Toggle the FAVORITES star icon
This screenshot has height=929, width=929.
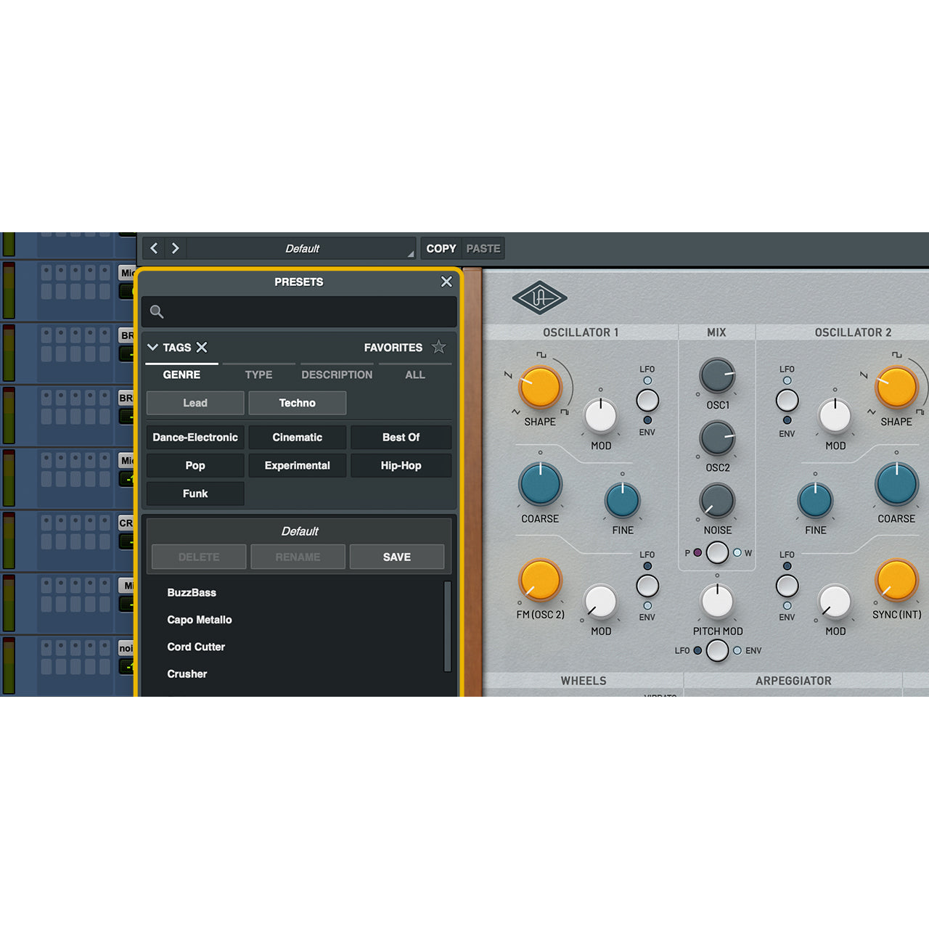click(439, 347)
